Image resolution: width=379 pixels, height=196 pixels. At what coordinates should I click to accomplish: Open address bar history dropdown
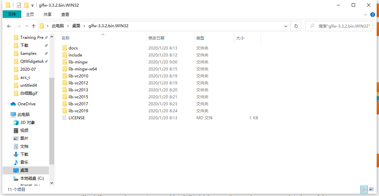[286, 26]
